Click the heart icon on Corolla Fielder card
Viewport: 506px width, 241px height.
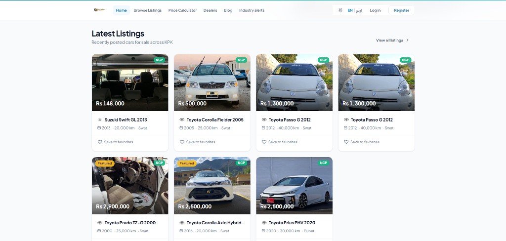182,142
